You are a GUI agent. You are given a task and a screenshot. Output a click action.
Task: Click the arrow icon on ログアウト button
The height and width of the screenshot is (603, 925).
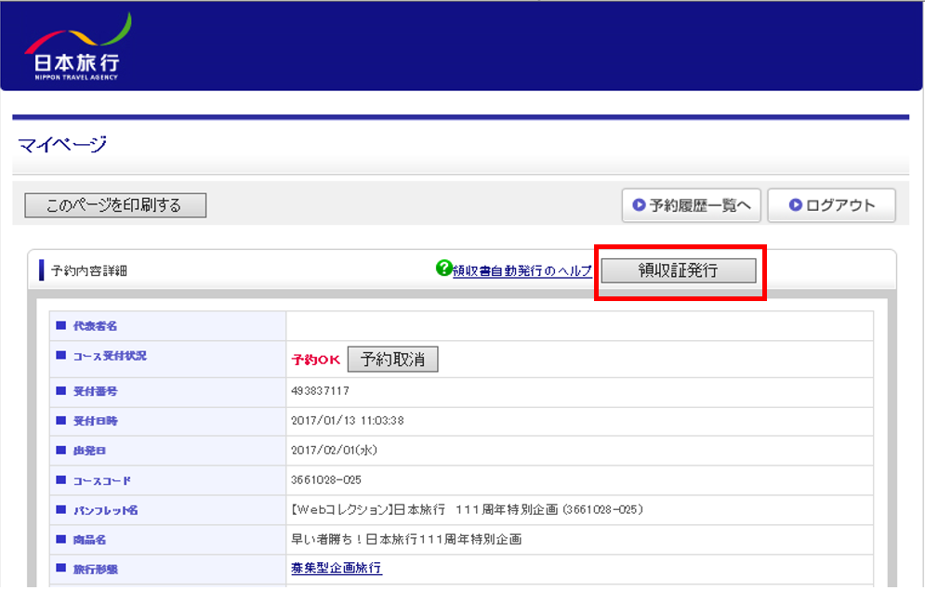[796, 205]
